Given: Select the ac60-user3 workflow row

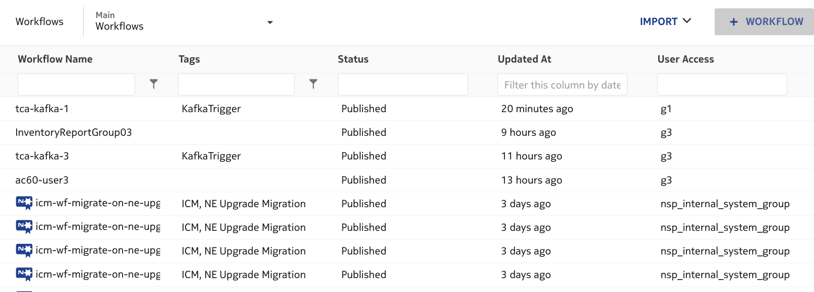Looking at the screenshot, I should click(x=42, y=180).
